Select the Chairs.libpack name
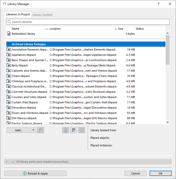This screenshot has width=176, height=179. tap(21, 76)
